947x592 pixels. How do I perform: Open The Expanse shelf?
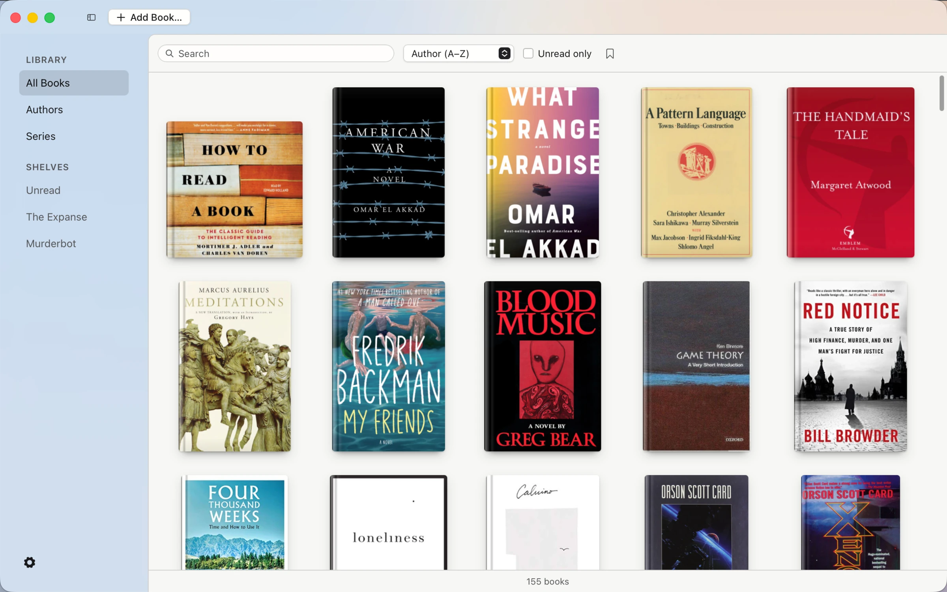56,217
